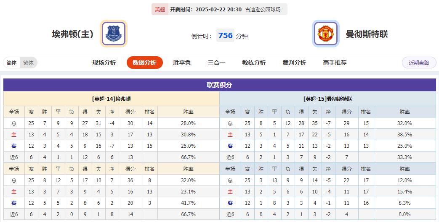Click the Manchester United crest icon
Screen dimensions: 439x222
coord(325,34)
